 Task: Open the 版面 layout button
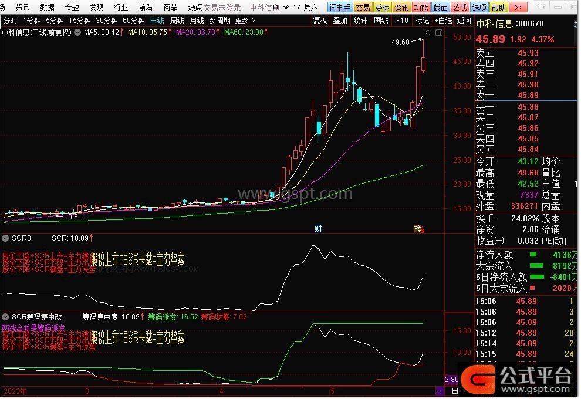tap(441, 8)
